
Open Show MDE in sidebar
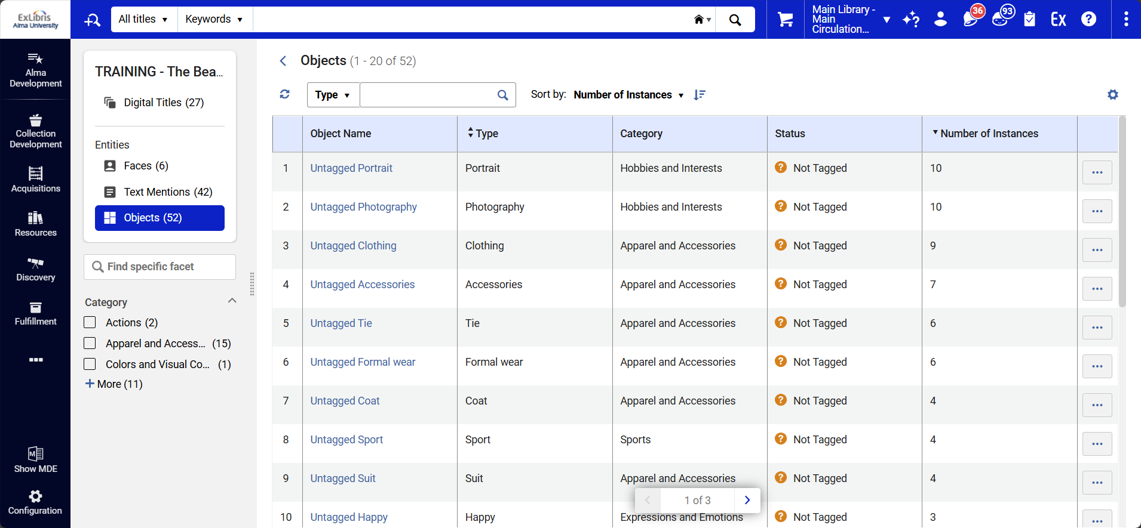coord(35,459)
